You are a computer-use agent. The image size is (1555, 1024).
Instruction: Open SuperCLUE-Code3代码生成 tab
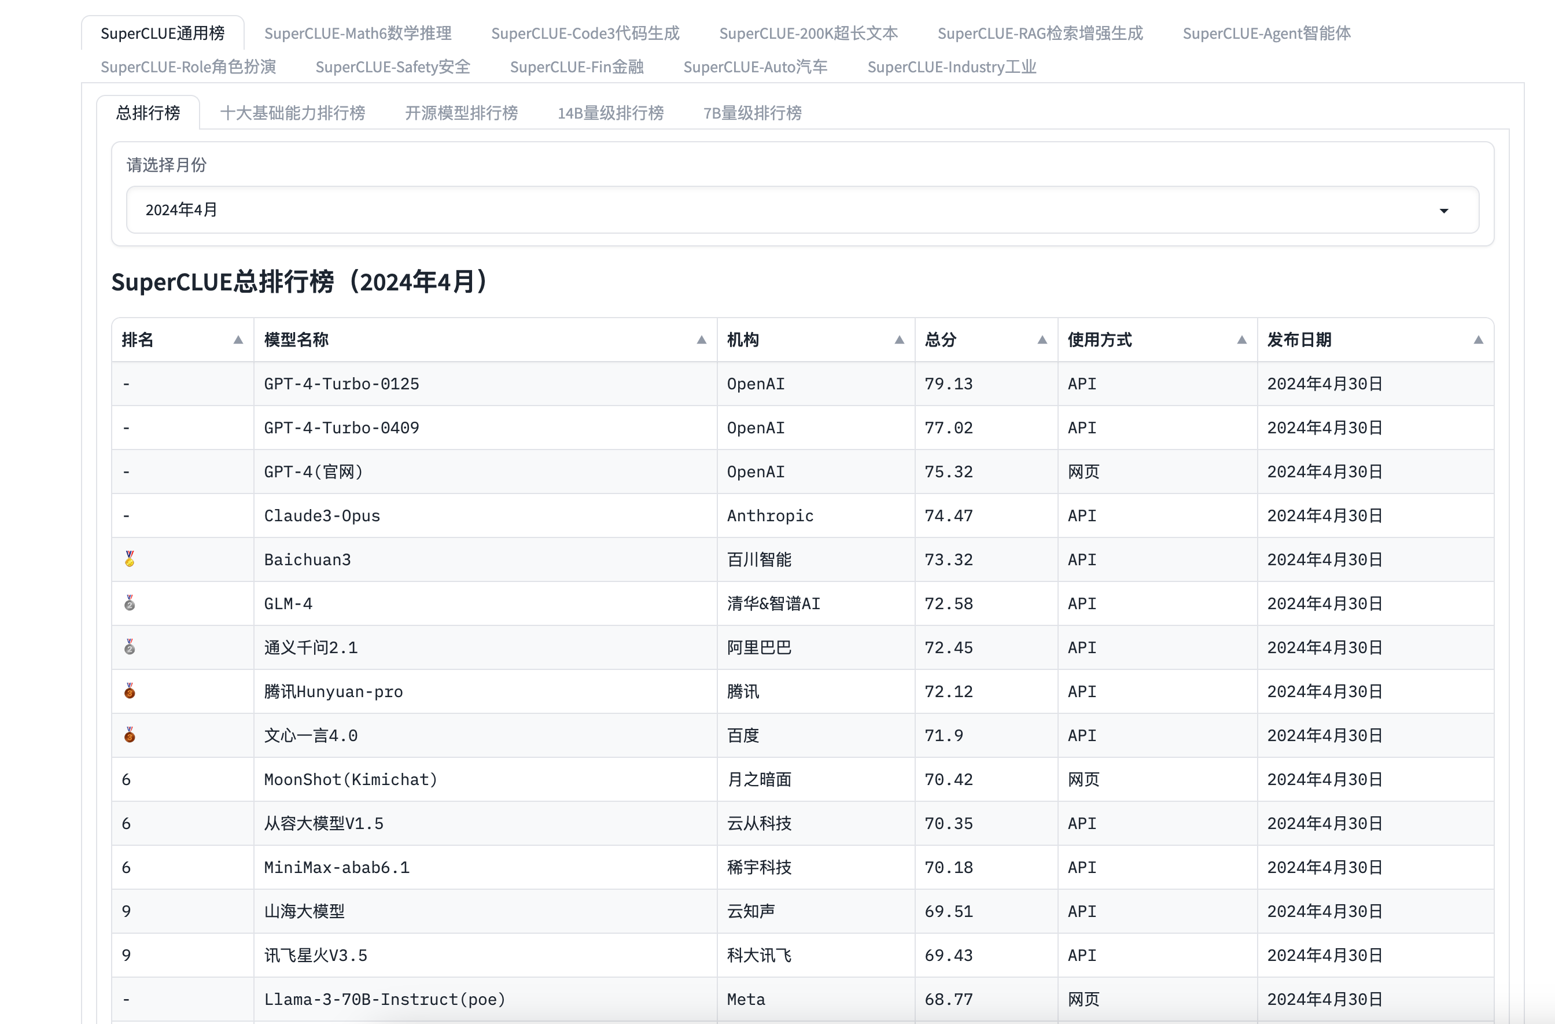click(585, 34)
